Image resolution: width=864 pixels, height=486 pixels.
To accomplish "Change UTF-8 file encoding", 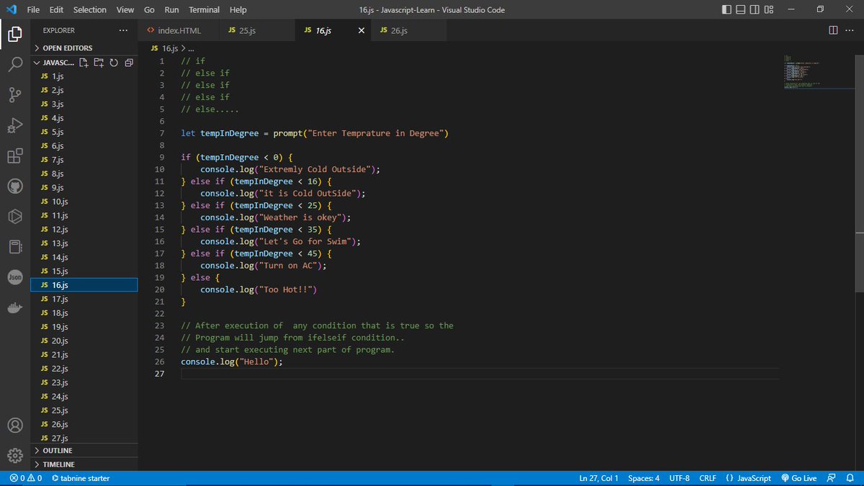I will 679,478.
